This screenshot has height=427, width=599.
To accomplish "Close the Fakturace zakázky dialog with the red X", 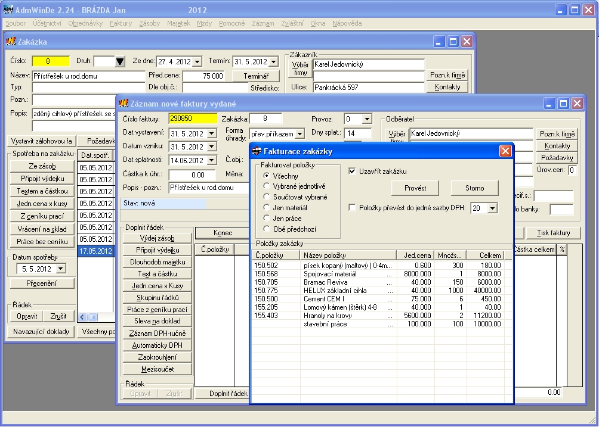I will 505,151.
